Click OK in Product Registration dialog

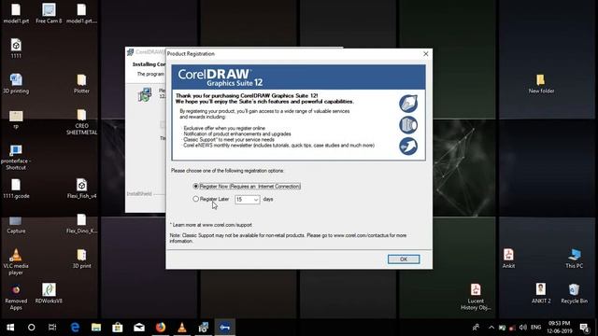[x=404, y=259]
